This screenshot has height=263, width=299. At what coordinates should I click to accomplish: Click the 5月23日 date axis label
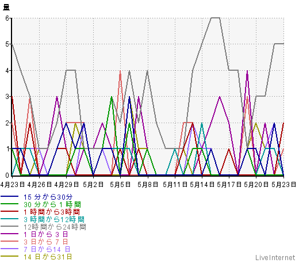pyautogui.click(x=283, y=185)
